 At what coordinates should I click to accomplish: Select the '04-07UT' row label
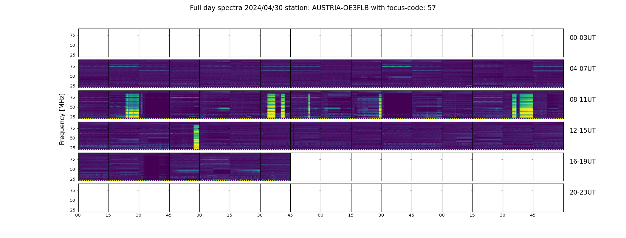(582, 69)
